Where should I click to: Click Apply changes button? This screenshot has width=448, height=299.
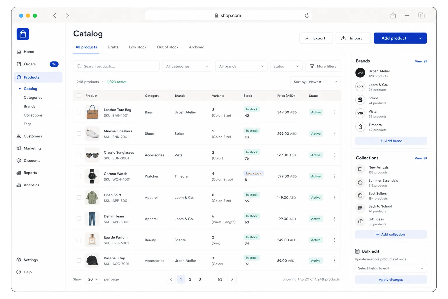tap(391, 280)
